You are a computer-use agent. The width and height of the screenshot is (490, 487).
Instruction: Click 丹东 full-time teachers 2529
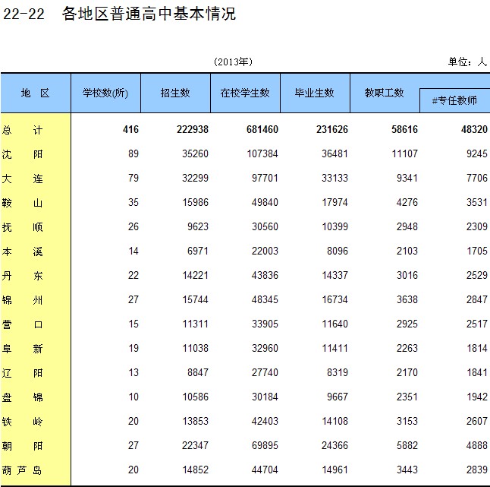click(x=477, y=275)
